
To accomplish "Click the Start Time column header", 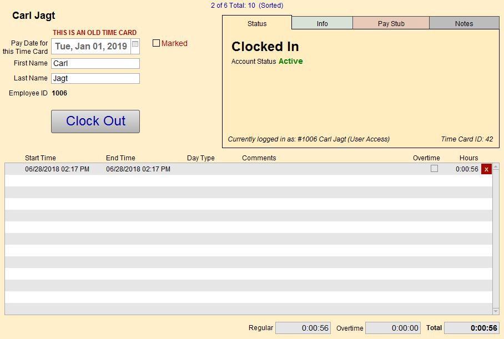I will (41, 158).
